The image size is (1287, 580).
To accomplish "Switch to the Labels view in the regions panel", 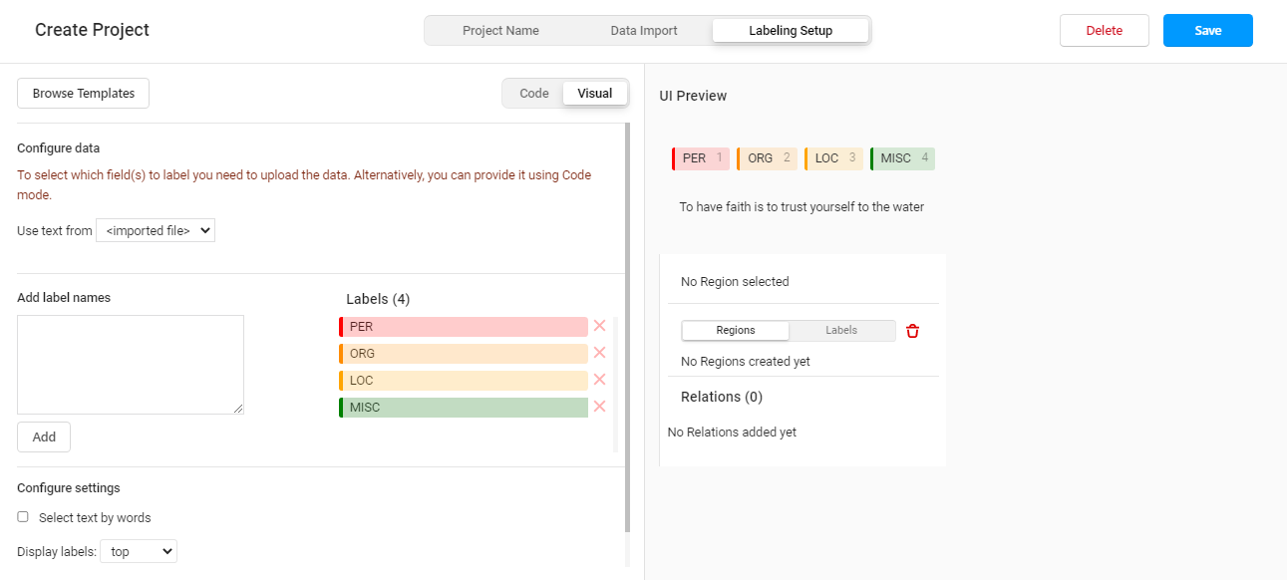I will point(841,331).
